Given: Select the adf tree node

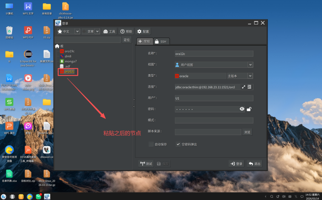Looking at the screenshot, I should (x=65, y=66).
